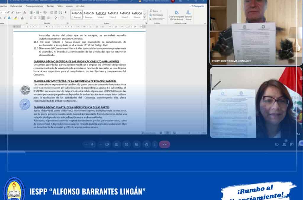Open the meeting chat icon
This screenshot has width=303, height=200.
point(292,144)
